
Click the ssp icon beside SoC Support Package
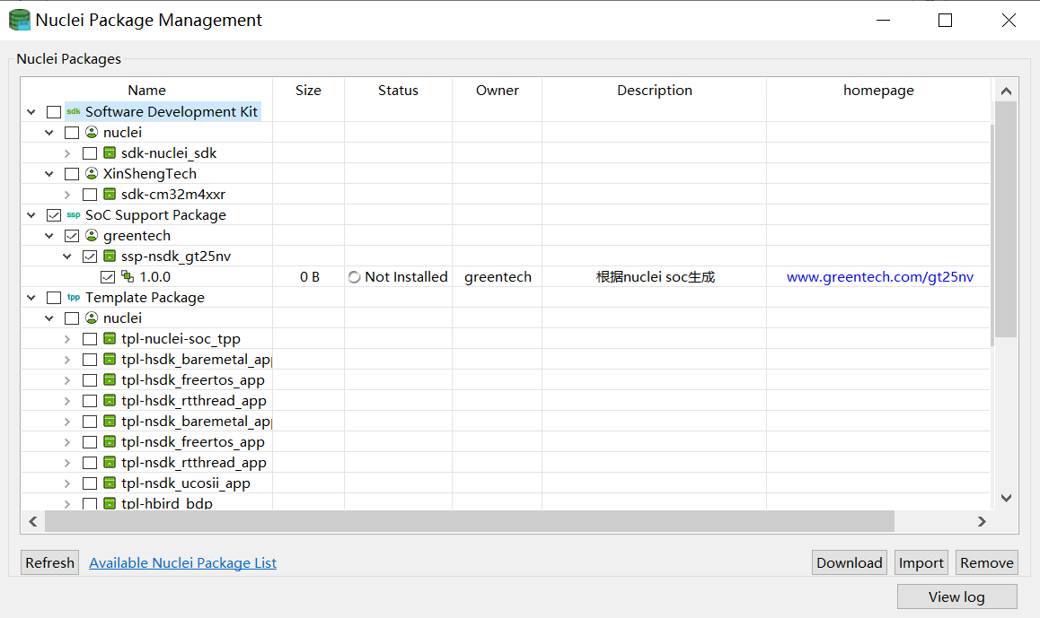click(x=74, y=215)
